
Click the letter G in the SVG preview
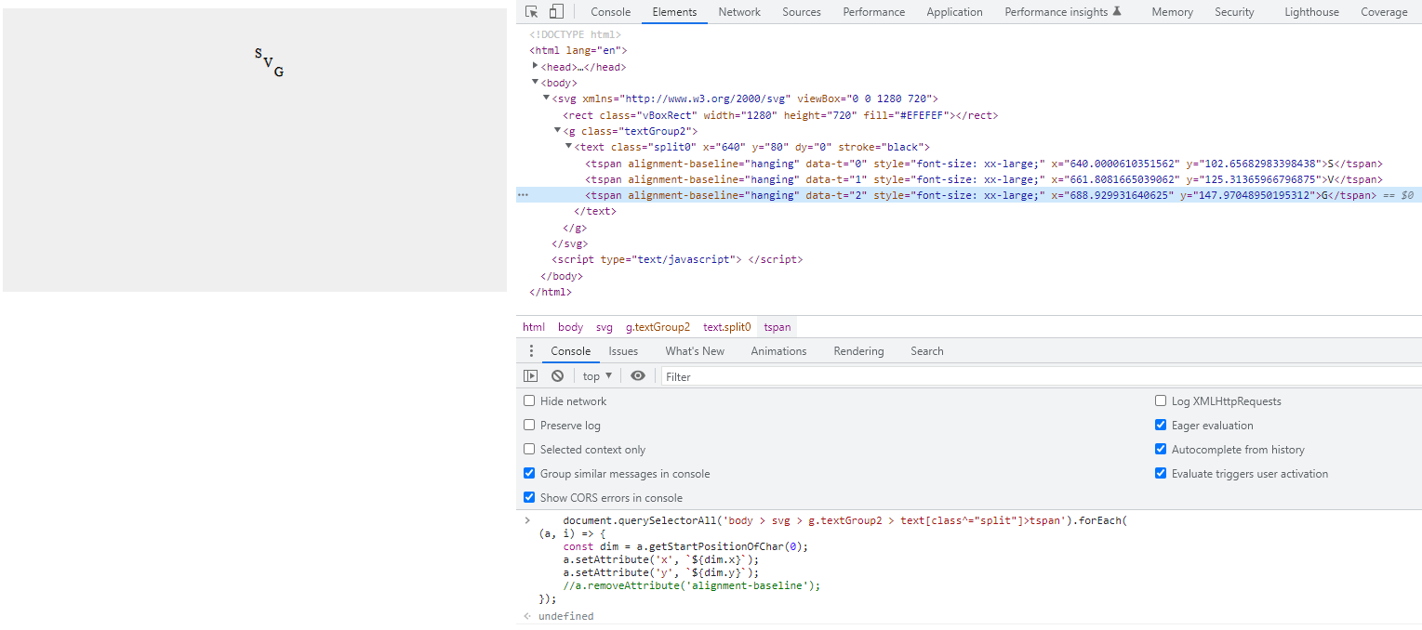(278, 72)
